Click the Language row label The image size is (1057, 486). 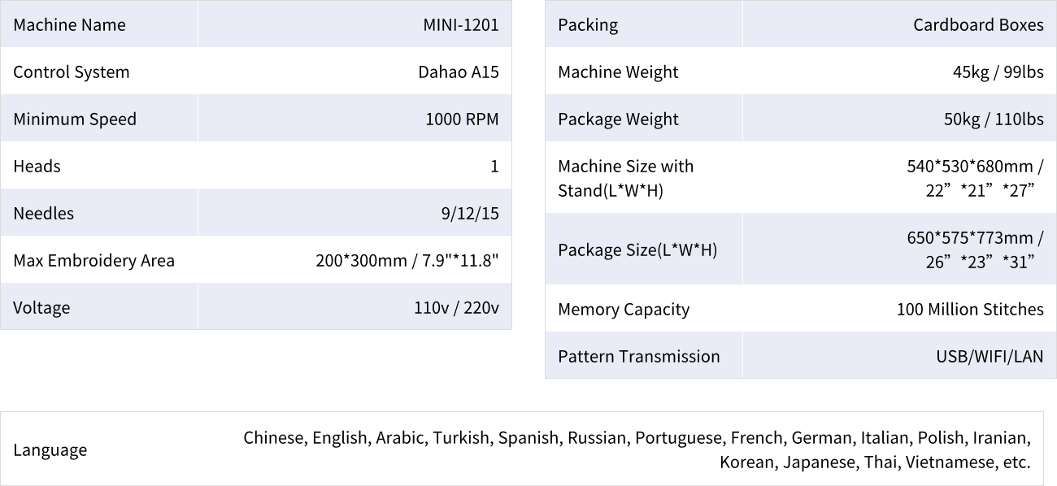coord(50,449)
